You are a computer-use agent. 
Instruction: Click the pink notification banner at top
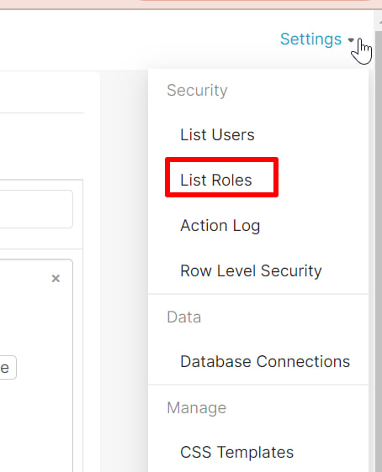click(191, 4)
